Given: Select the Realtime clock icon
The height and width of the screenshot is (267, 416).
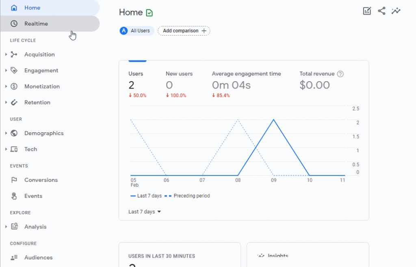Looking at the screenshot, I should click(14, 24).
